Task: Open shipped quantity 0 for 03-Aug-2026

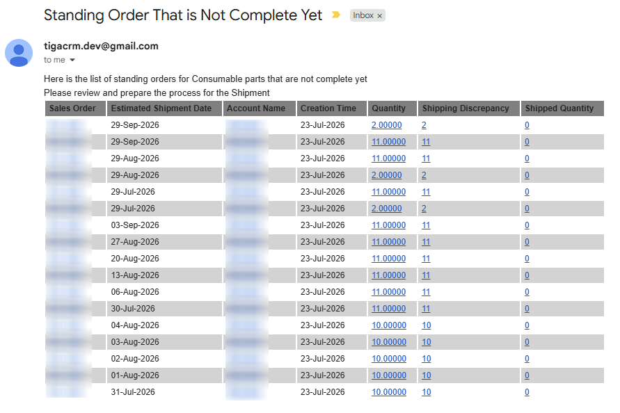Action: coord(527,342)
